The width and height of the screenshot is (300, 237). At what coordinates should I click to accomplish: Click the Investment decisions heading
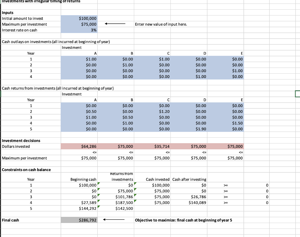click(x=21, y=141)
